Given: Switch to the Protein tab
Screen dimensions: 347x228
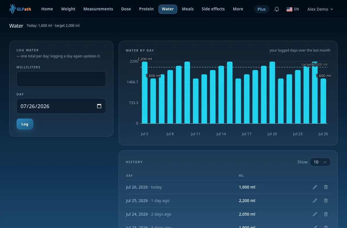Looking at the screenshot, I should pos(146,9).
